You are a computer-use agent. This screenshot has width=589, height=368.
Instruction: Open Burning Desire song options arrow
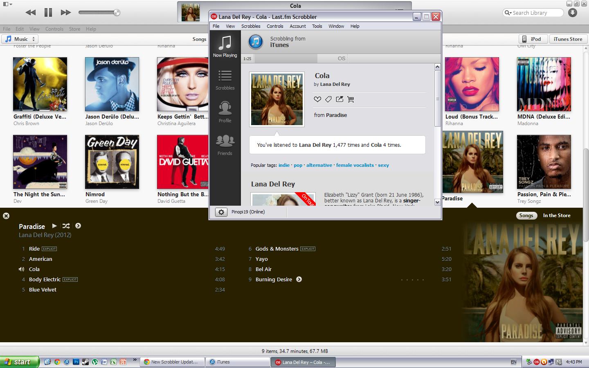[299, 279]
